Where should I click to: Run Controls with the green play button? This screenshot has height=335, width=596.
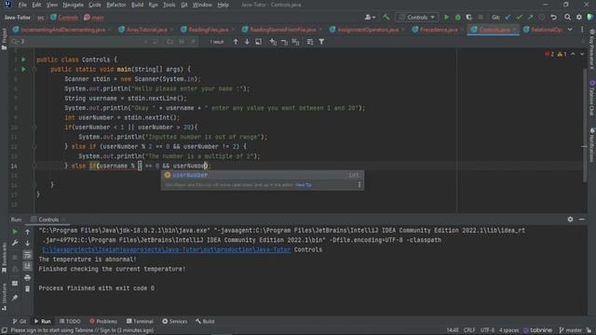[x=447, y=17]
